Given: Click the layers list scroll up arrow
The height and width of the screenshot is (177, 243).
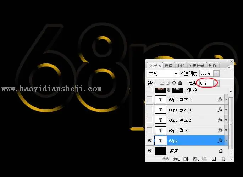Looking at the screenshot, I should pos(231,91).
